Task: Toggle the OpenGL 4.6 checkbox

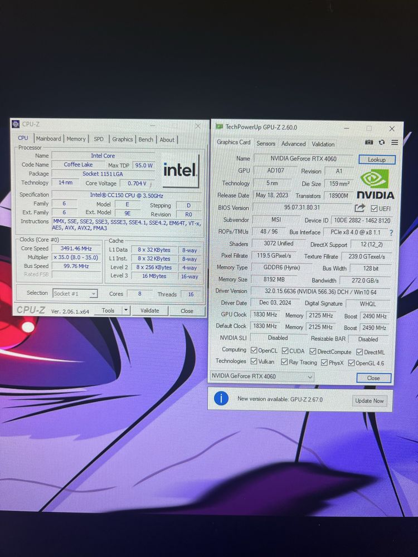Action: pyautogui.click(x=351, y=363)
